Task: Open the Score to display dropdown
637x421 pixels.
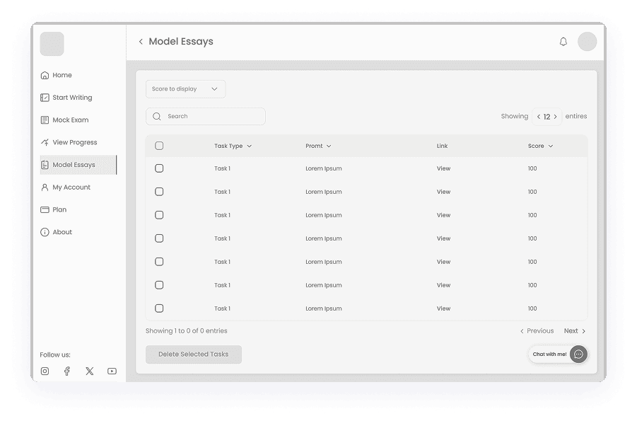Action: tap(185, 88)
